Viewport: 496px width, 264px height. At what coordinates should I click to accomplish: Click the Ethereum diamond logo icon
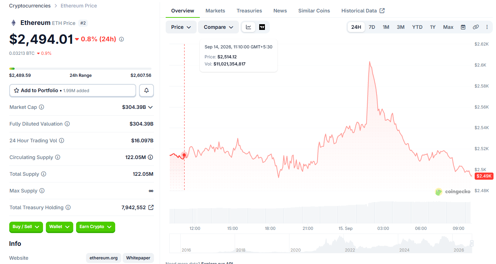tap(14, 23)
